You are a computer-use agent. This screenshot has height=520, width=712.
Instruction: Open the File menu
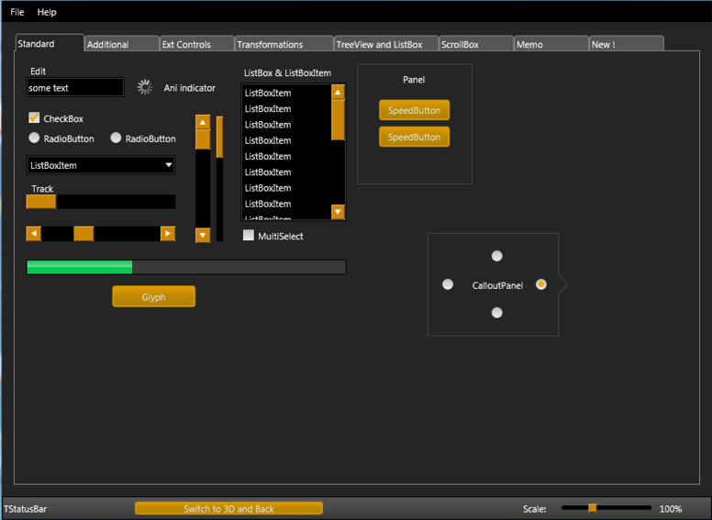[x=17, y=12]
